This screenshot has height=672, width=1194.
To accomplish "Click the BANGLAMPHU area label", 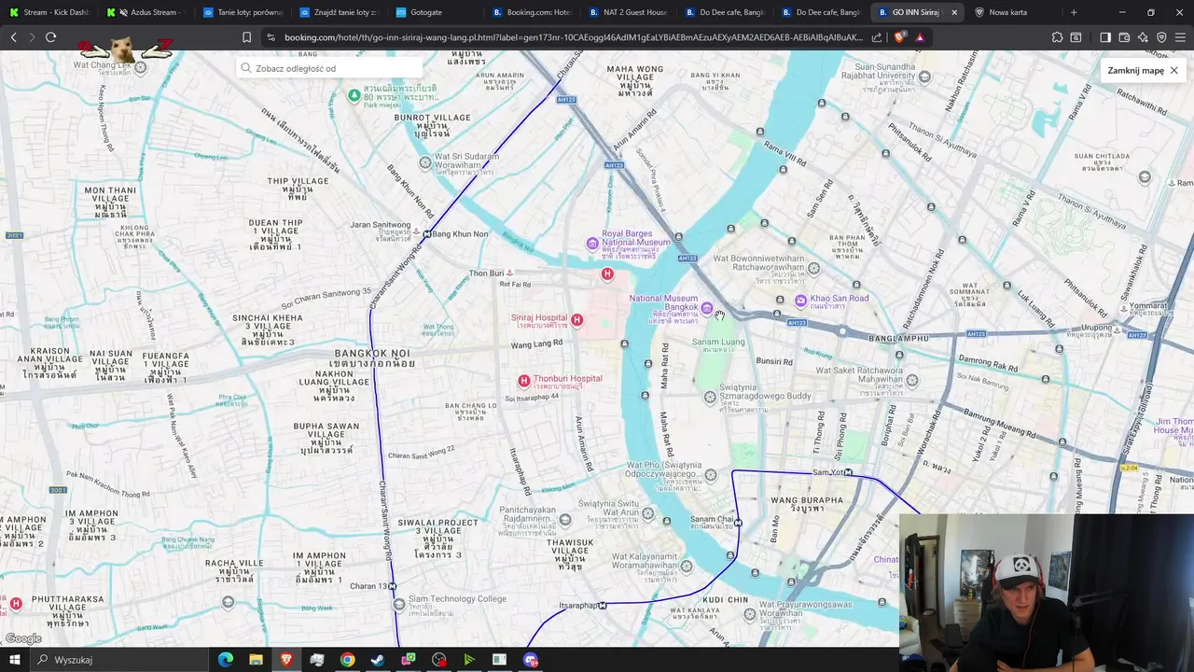I will pyautogui.click(x=899, y=338).
